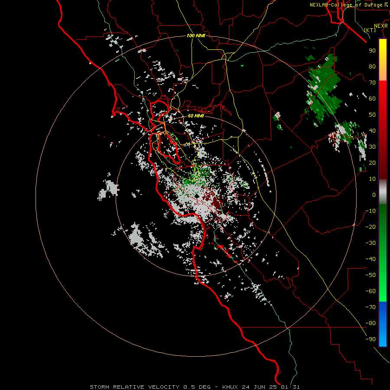Click the -40 value on velocity scale
This screenshot has width=390, height=390.
click(x=370, y=259)
